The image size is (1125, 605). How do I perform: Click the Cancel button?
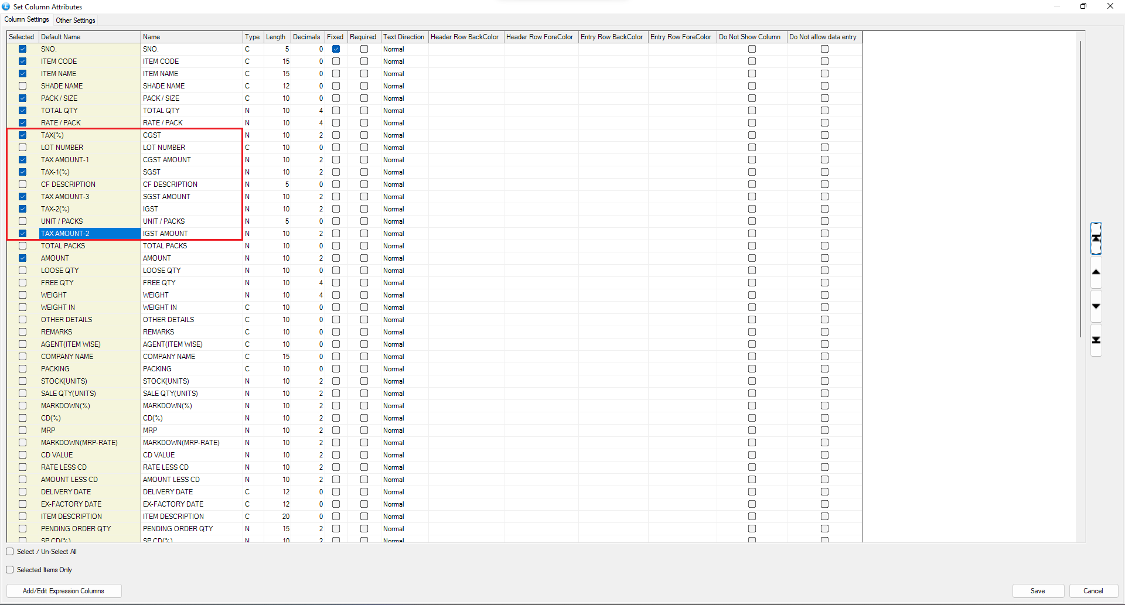click(1093, 591)
